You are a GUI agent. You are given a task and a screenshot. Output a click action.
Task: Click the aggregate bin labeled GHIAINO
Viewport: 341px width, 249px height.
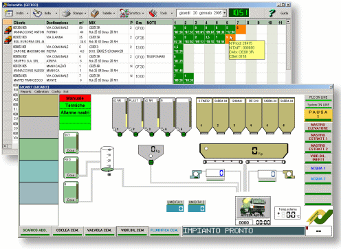coord(237,116)
